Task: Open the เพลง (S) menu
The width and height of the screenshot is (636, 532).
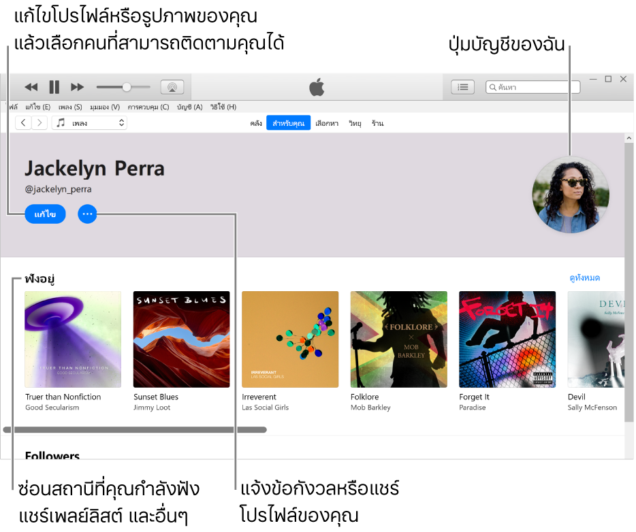Action: click(x=70, y=107)
